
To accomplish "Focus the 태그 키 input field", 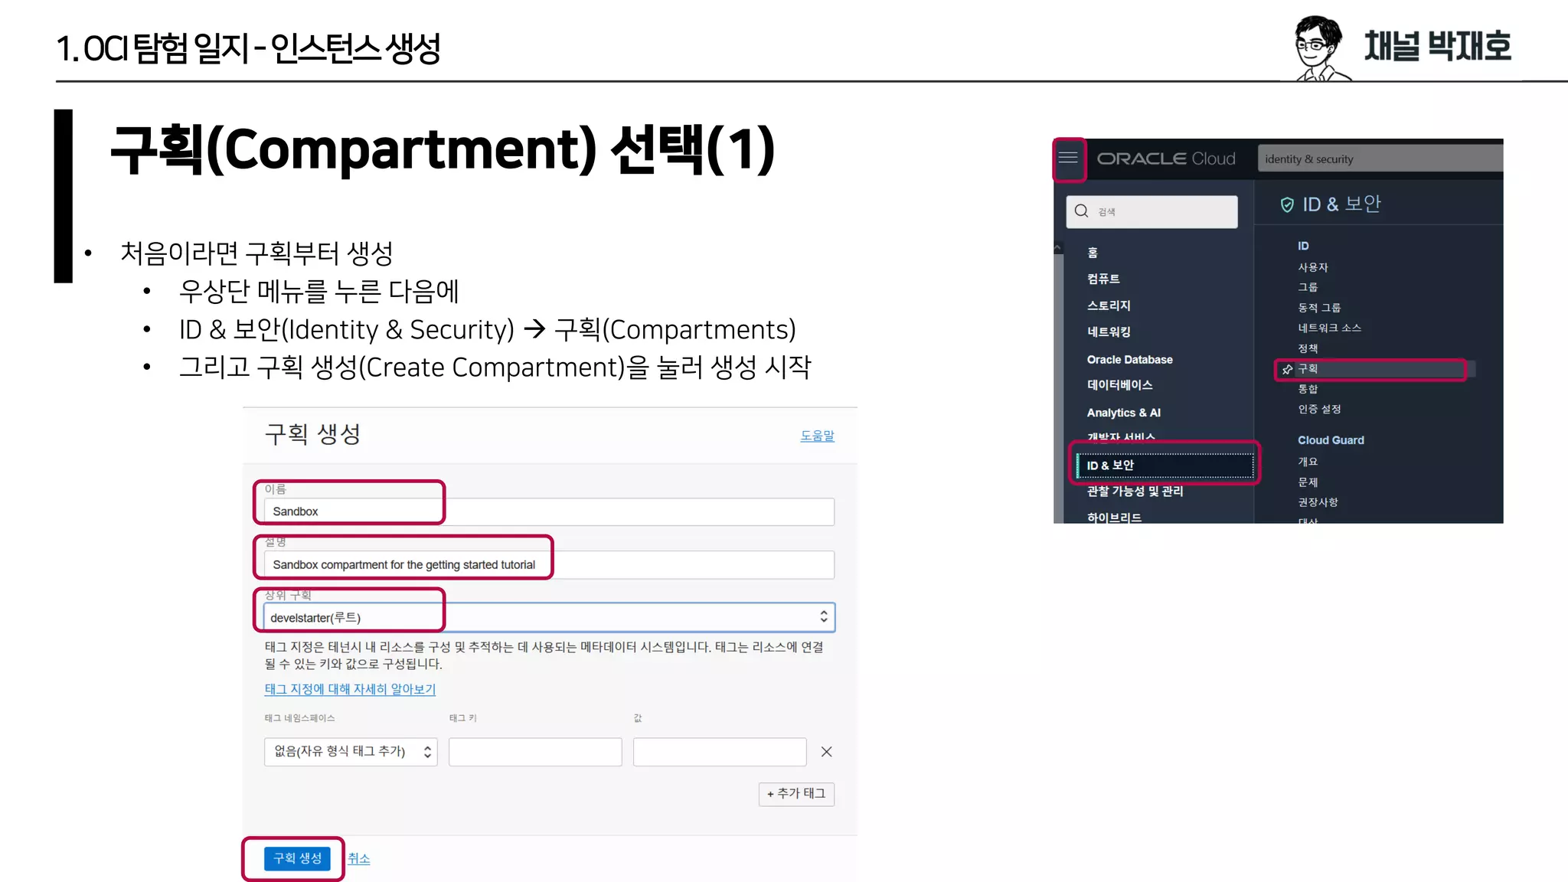I will [535, 752].
